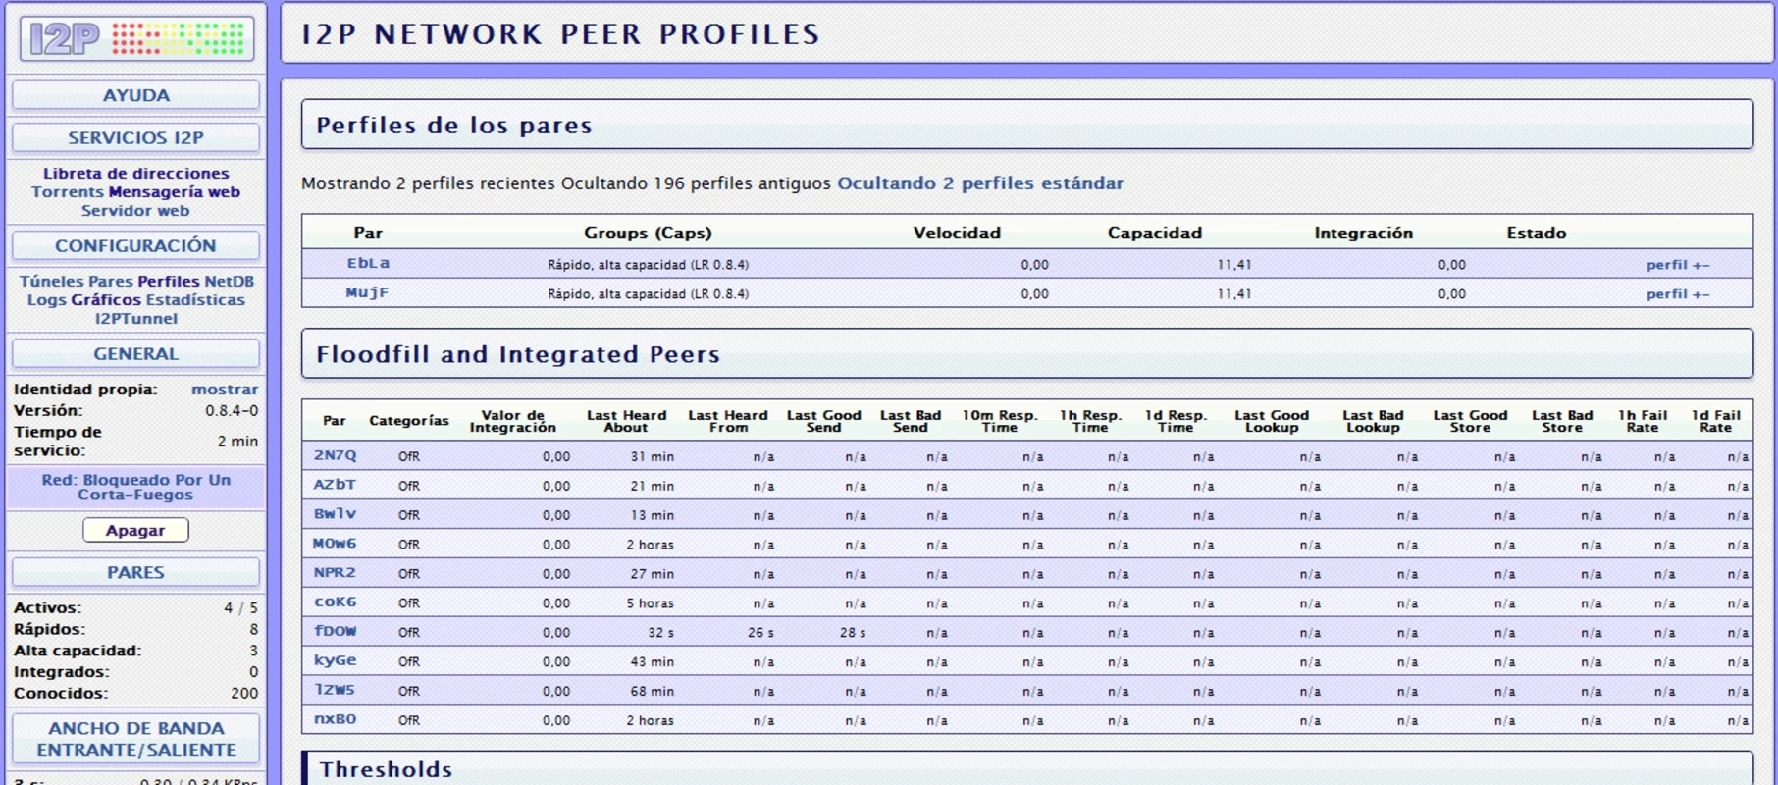Open floodfill peer nxBO
This screenshot has width=1778, height=785.
(335, 719)
